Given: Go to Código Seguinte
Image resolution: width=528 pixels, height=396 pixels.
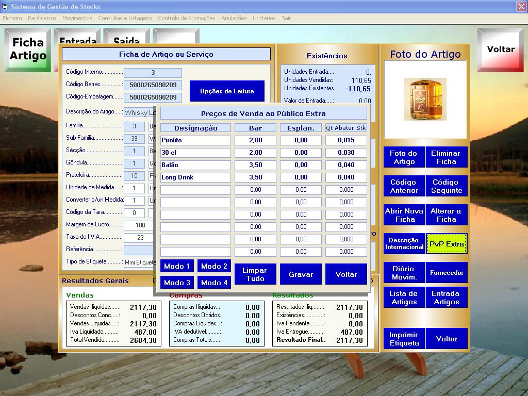Looking at the screenshot, I should tap(446, 186).
